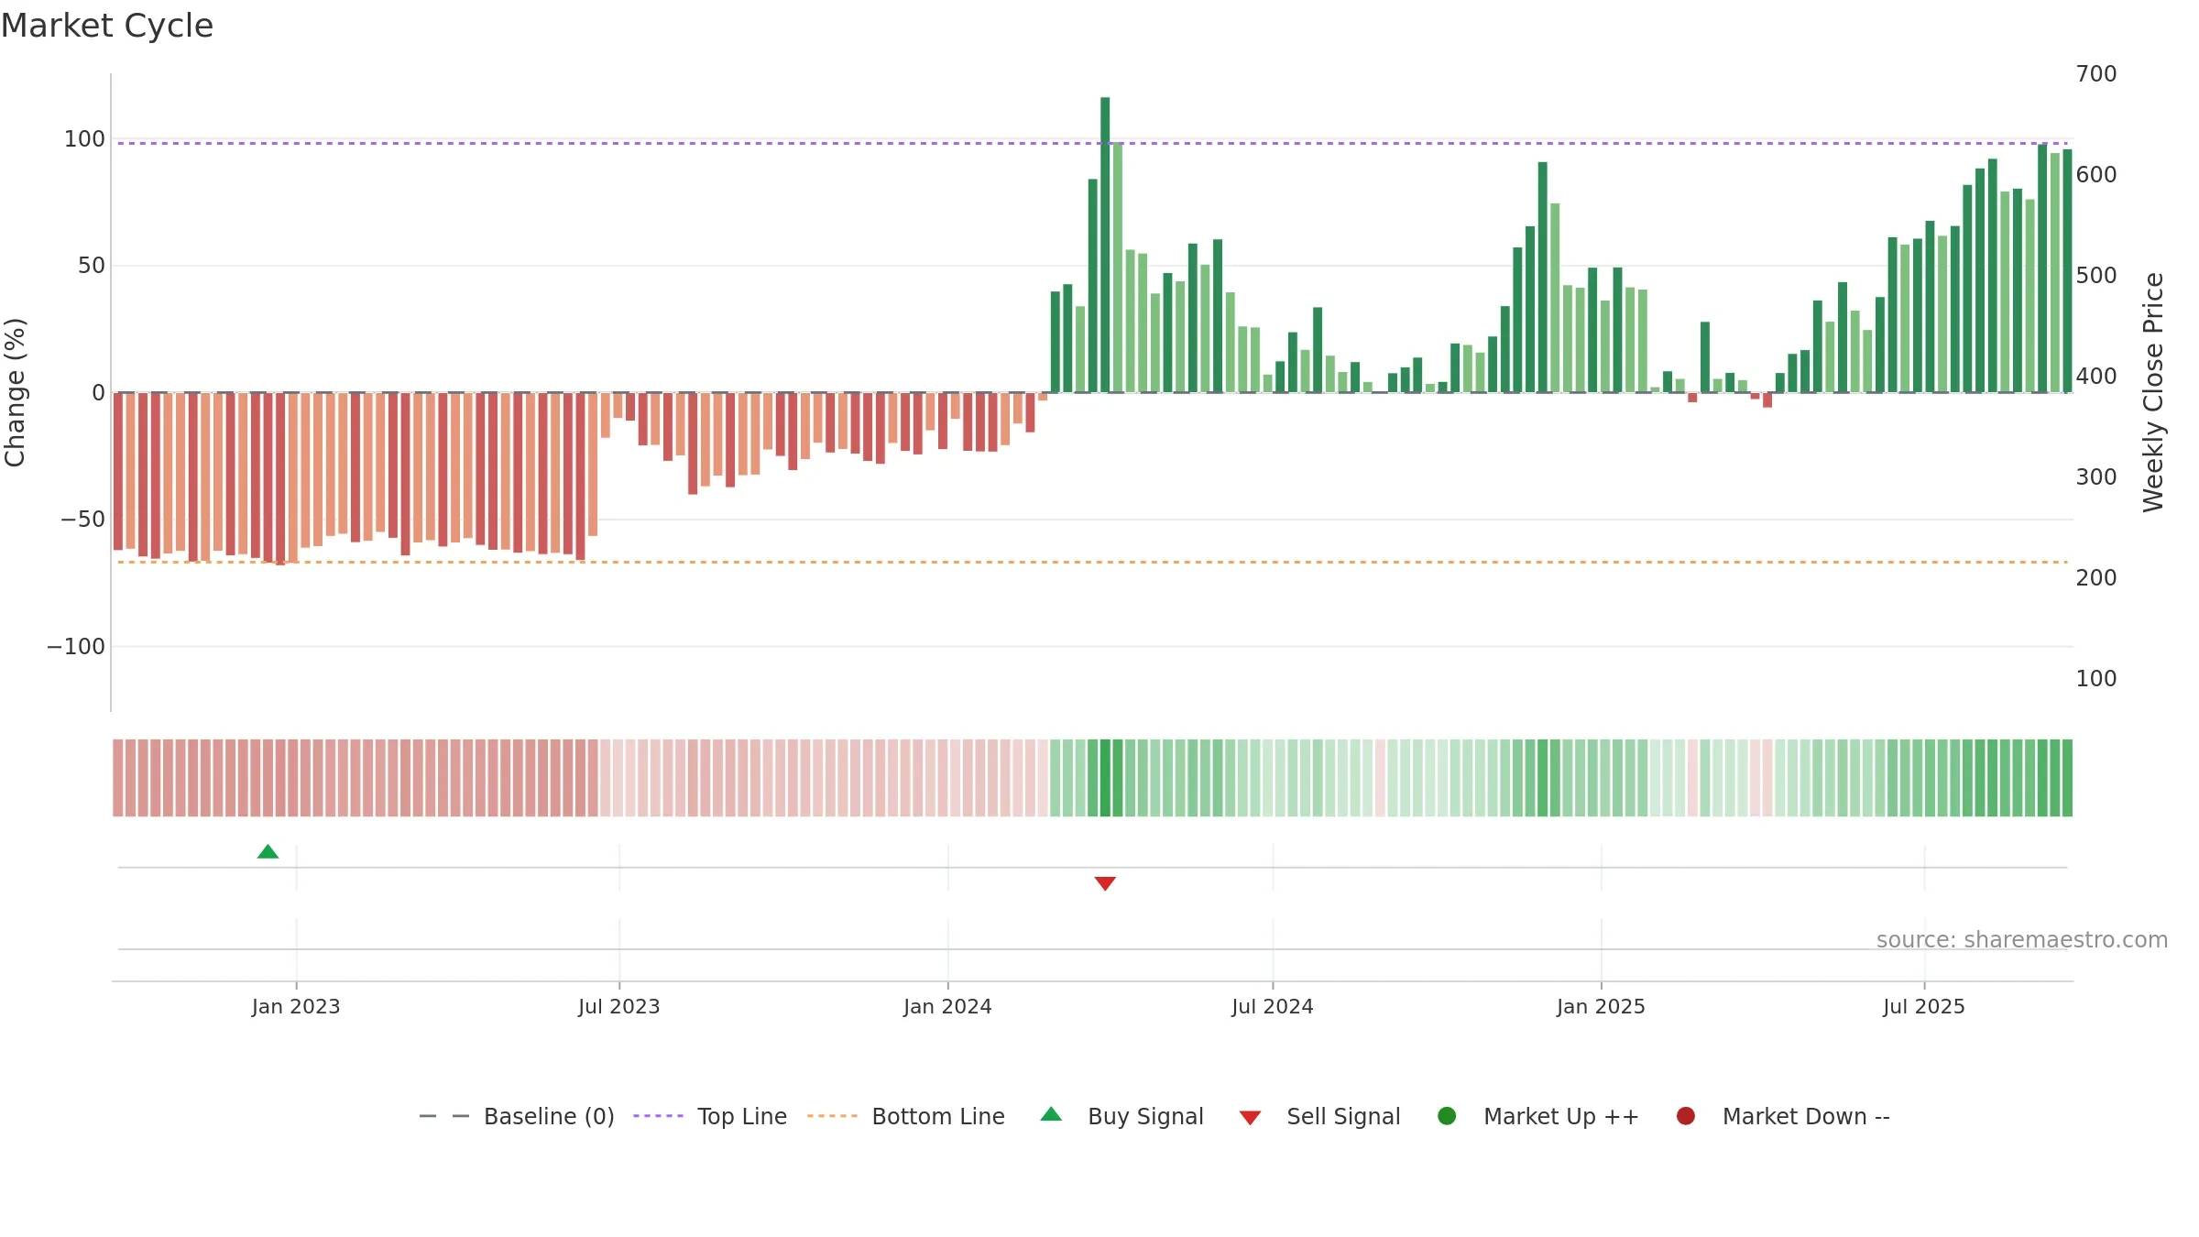Image resolution: width=2199 pixels, height=1237 pixels.
Task: Click the Jul 2024 axis label
Action: [x=1273, y=1007]
